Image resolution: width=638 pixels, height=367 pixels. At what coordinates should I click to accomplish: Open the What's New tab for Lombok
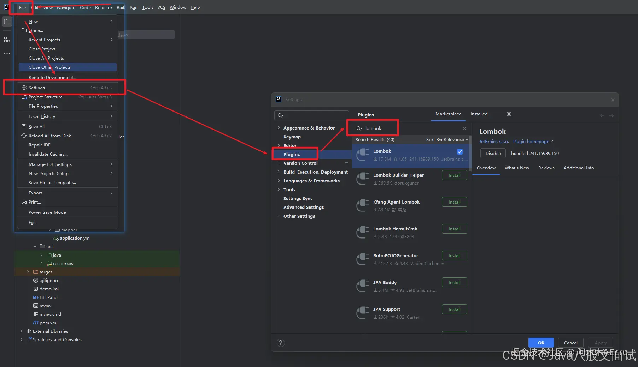[x=517, y=168]
